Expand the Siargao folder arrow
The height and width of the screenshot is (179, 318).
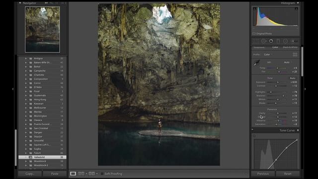(x=26, y=133)
